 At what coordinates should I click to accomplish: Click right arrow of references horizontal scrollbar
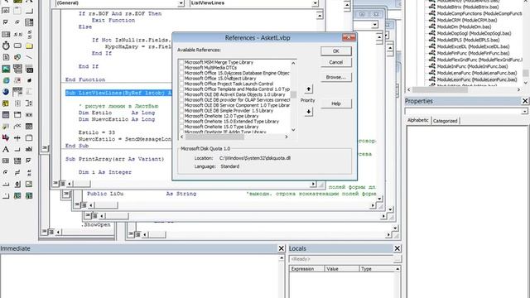pyautogui.click(x=287, y=137)
